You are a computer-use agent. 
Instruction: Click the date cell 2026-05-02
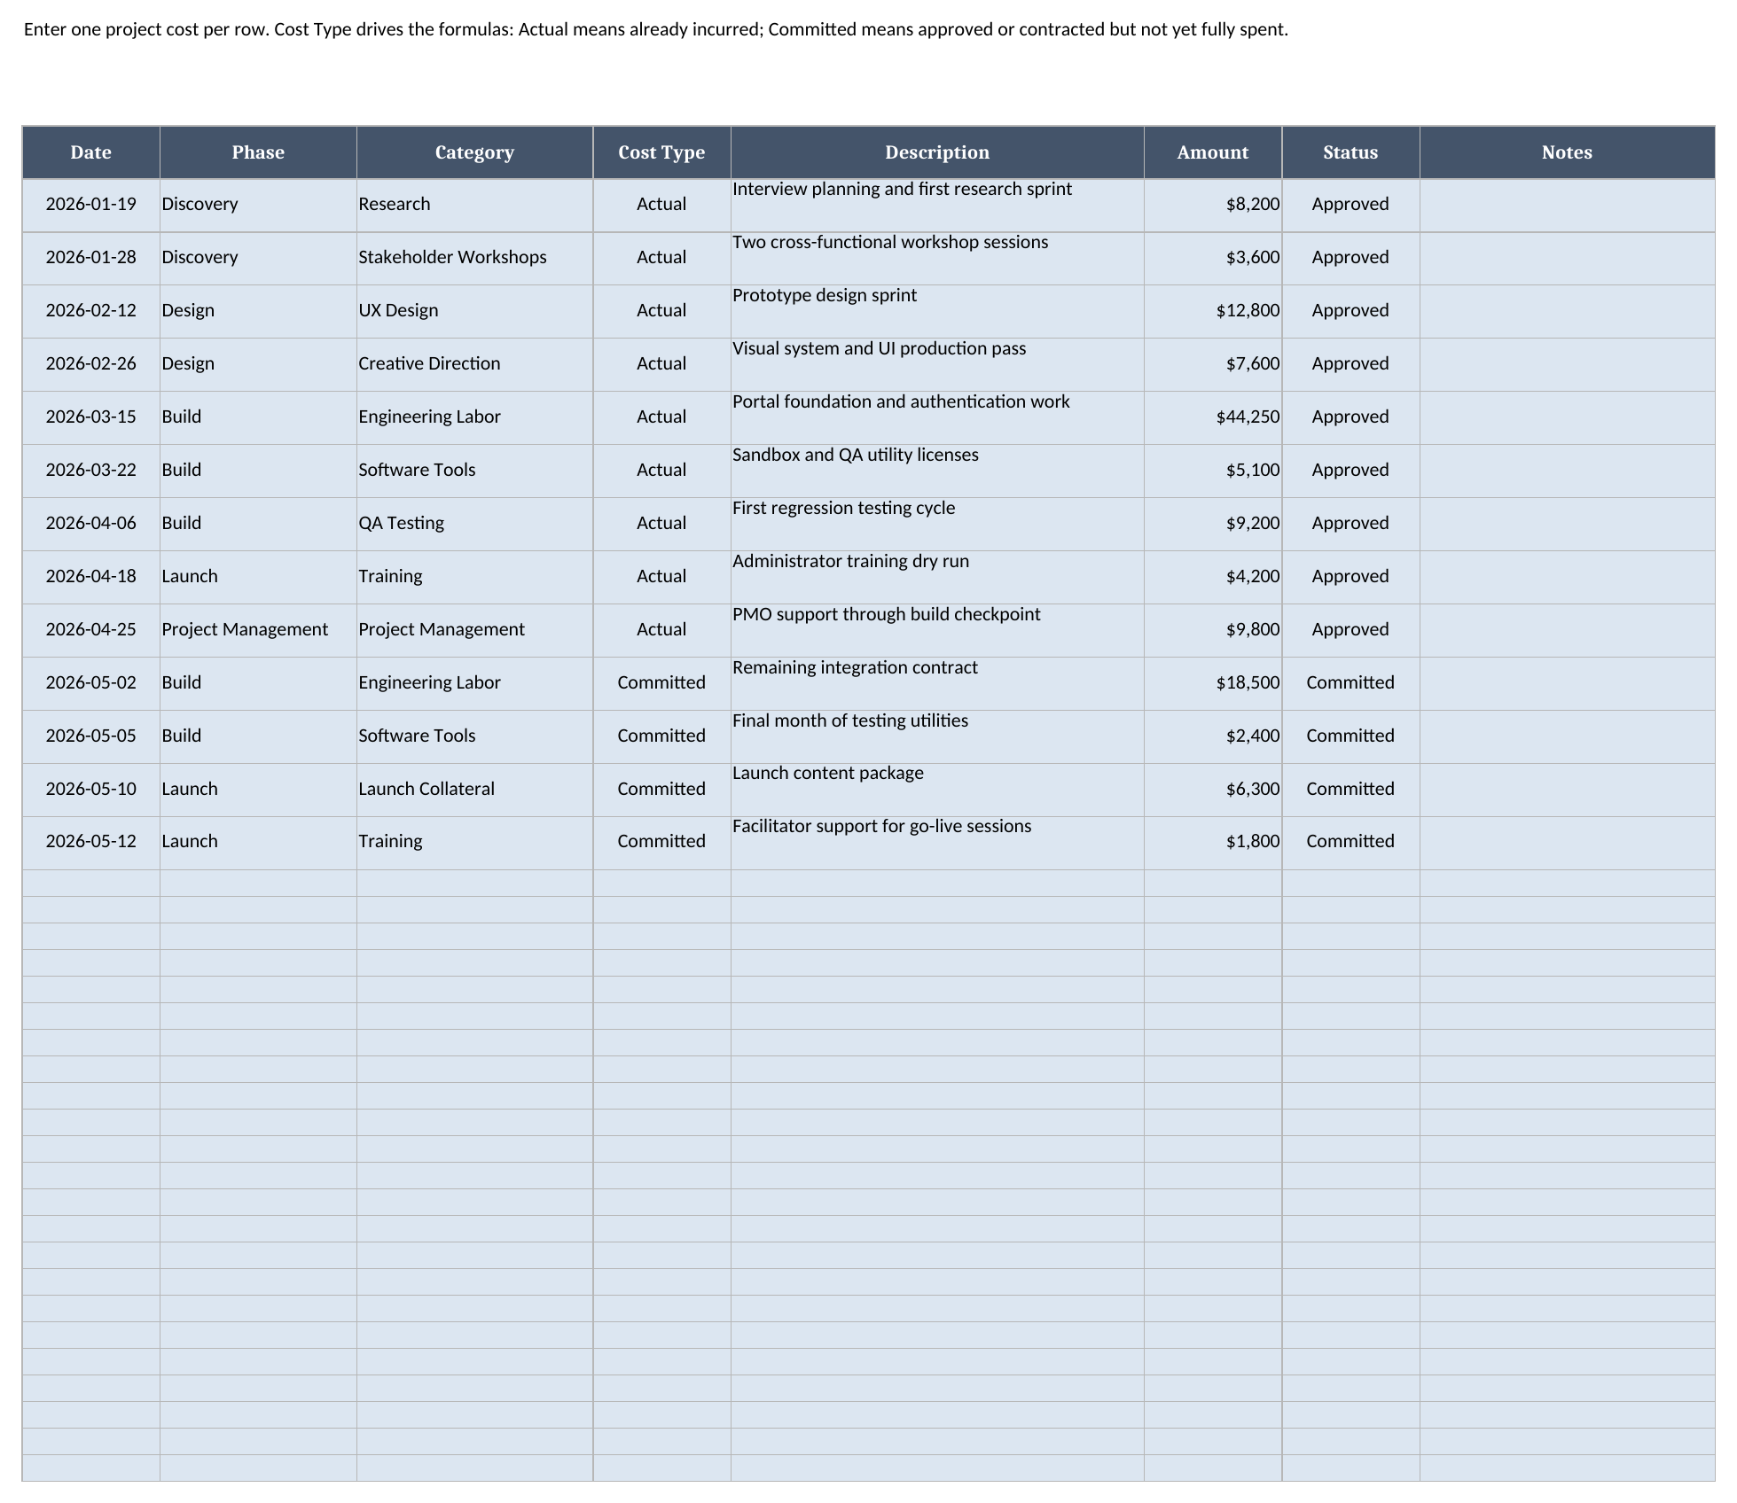click(x=90, y=683)
